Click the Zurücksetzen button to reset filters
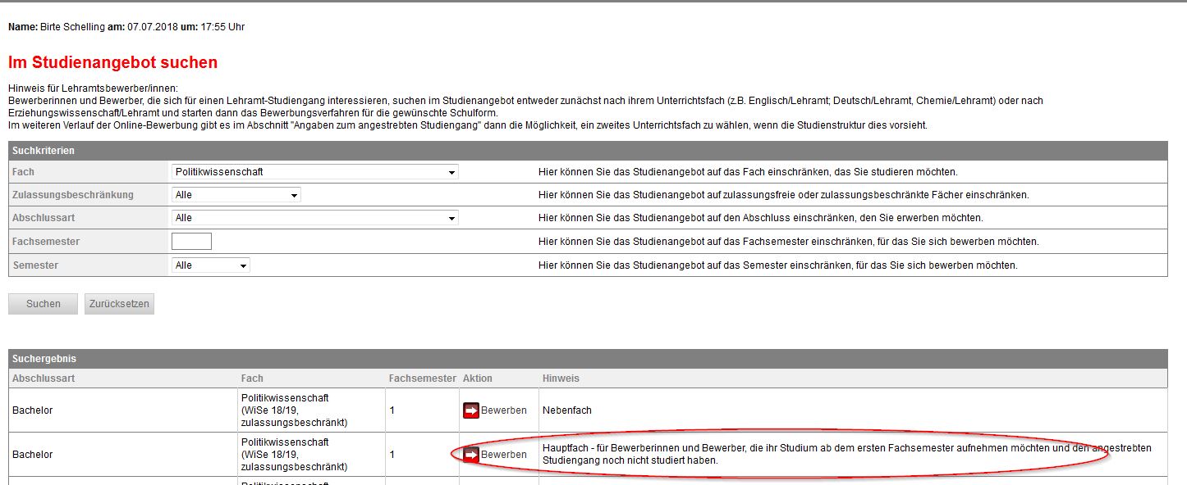 pos(118,303)
